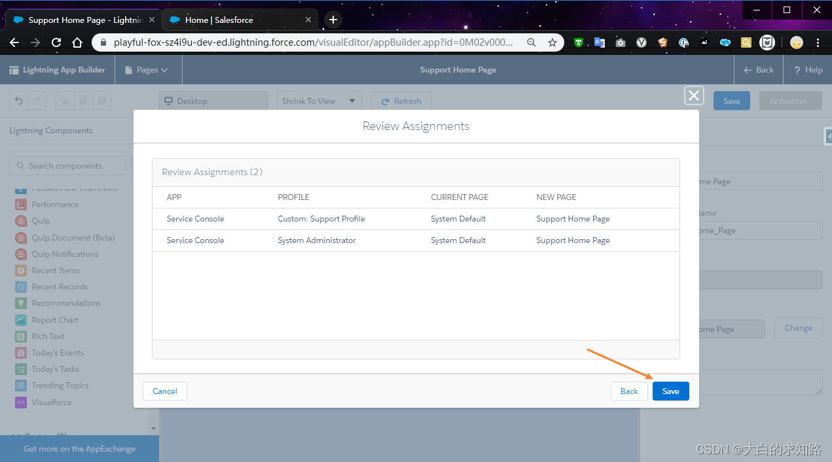Click the Lightning App Builder logo label

(58, 70)
